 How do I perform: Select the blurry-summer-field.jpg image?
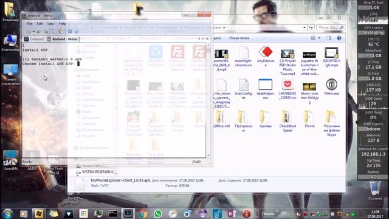[x=309, y=92]
